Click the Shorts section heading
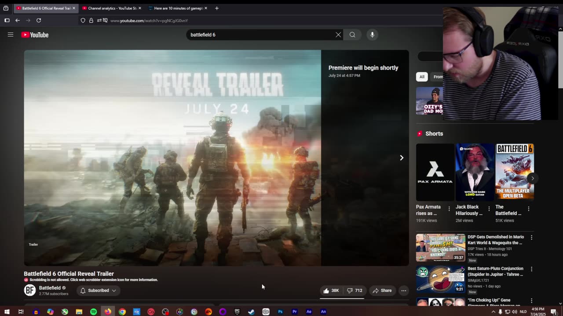563x316 pixels. pos(434,133)
